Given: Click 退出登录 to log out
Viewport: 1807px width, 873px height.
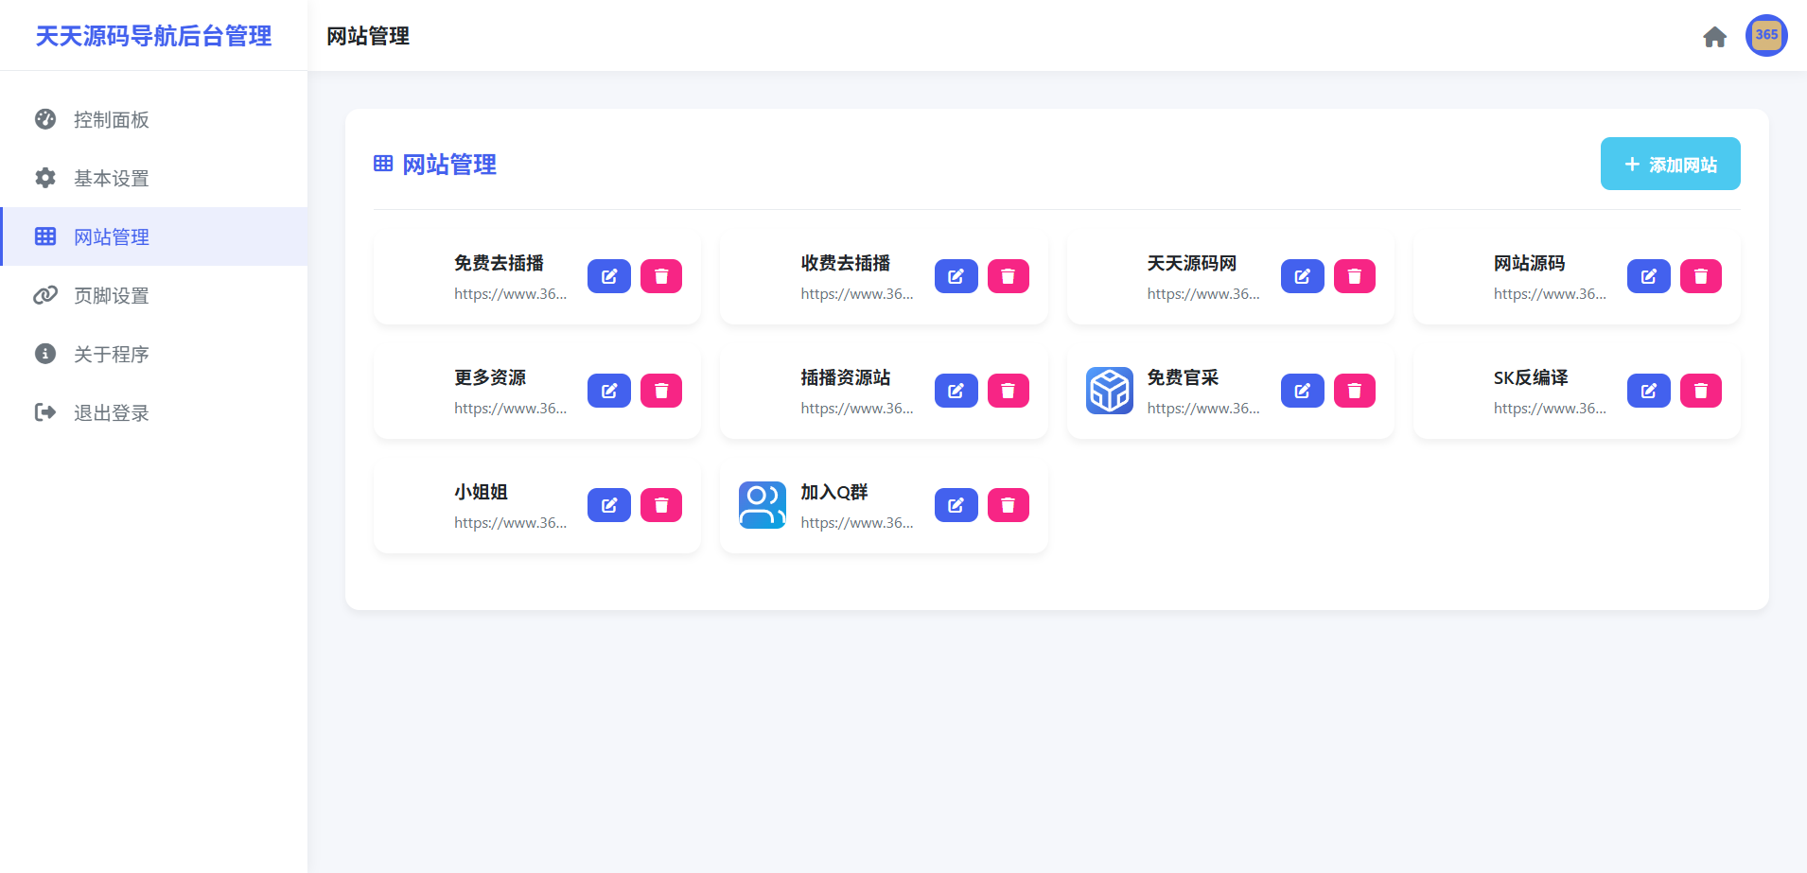Looking at the screenshot, I should [111, 412].
